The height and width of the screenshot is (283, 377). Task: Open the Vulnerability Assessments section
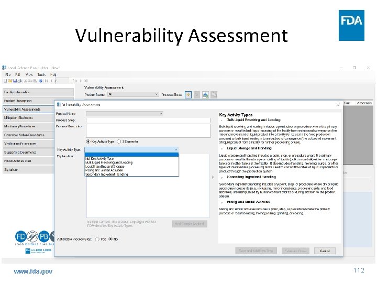click(29, 109)
